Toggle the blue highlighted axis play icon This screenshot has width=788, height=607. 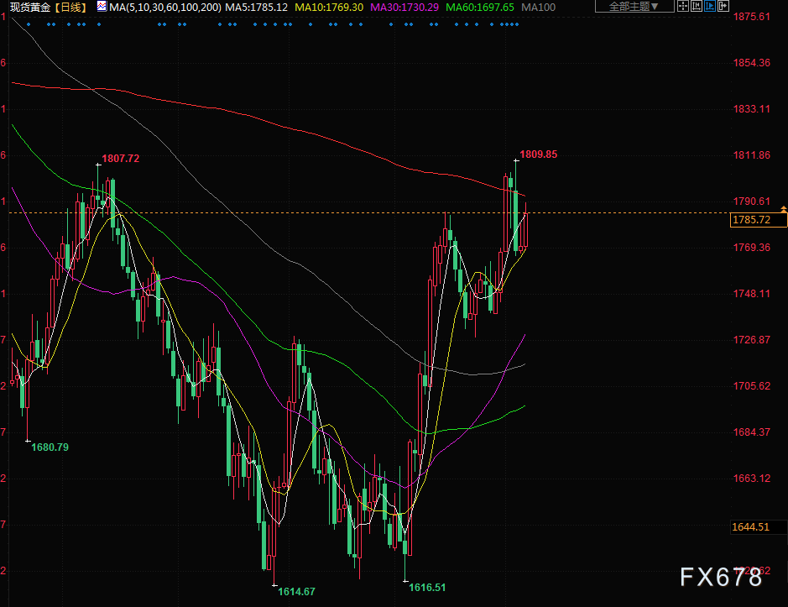(710, 6)
